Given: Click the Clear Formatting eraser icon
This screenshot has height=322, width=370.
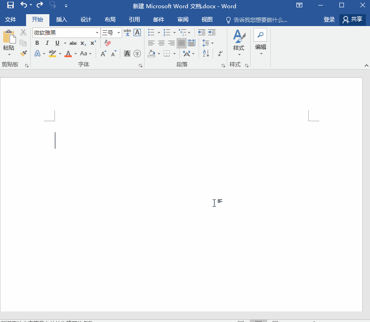Looking at the screenshot, I should [108, 43].
